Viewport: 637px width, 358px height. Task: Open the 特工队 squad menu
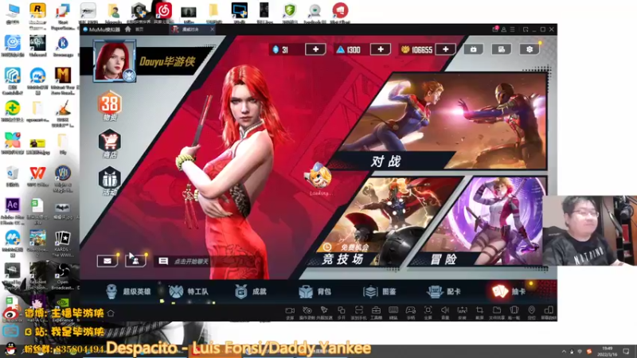189,291
